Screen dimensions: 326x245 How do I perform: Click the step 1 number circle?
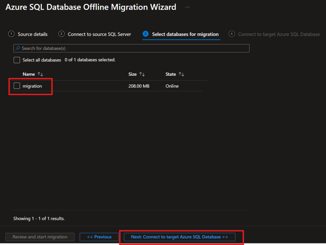pyautogui.click(x=11, y=34)
